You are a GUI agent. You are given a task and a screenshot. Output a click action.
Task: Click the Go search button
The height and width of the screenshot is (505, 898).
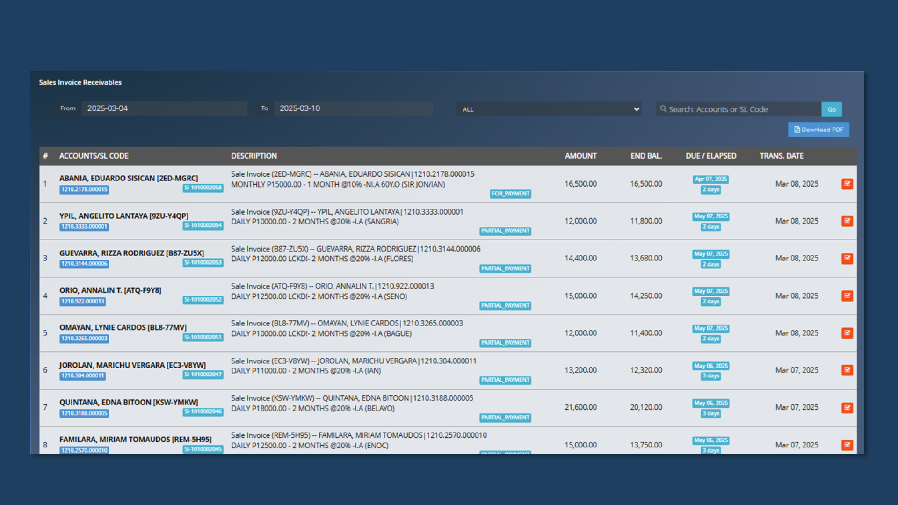(x=832, y=109)
